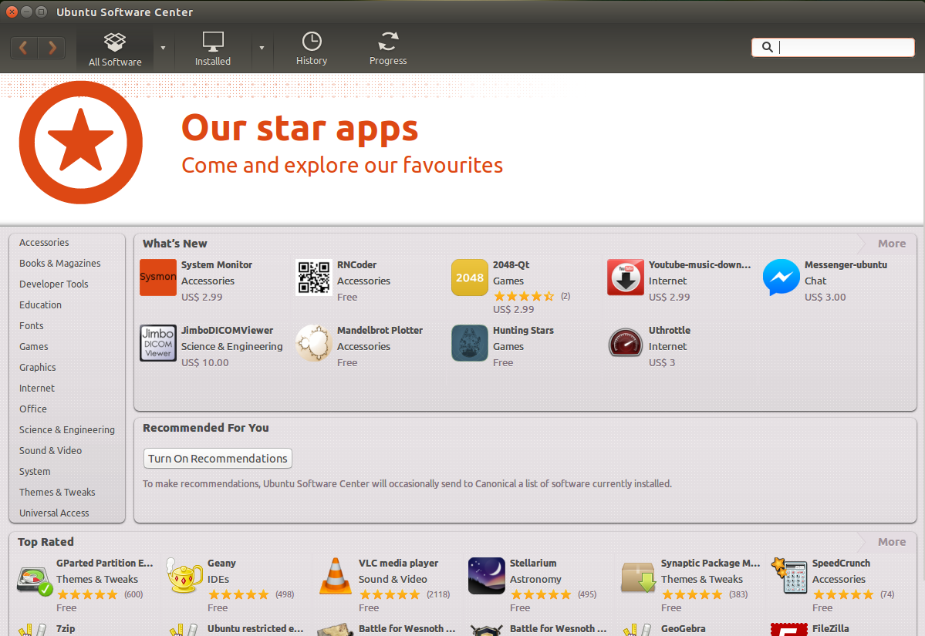Screen dimensions: 925x636
Task: Click the Messenger-ubuntu app title
Action: click(x=846, y=264)
